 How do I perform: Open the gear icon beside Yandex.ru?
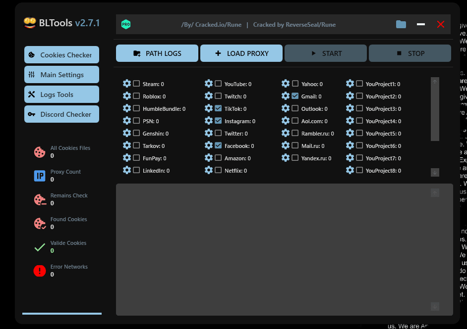tap(286, 158)
